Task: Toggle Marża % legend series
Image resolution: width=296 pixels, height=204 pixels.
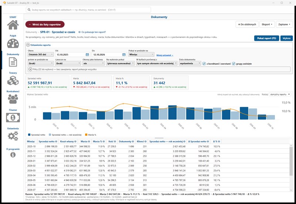Action: click(91, 135)
